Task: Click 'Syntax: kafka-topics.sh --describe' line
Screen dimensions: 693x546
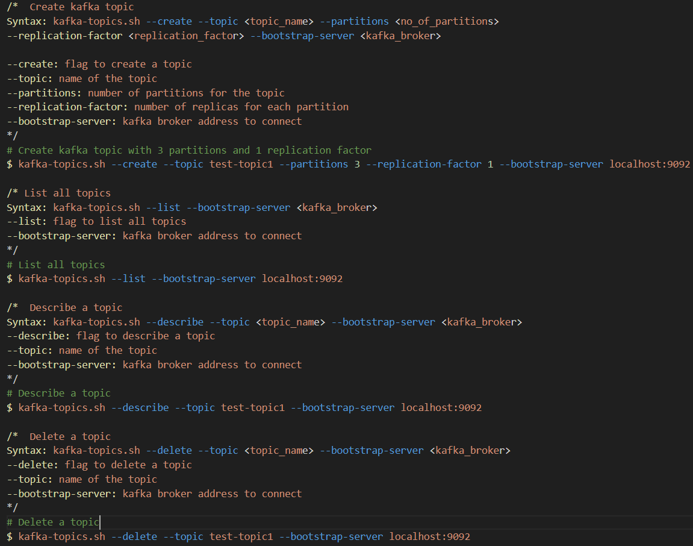Action: (264, 322)
